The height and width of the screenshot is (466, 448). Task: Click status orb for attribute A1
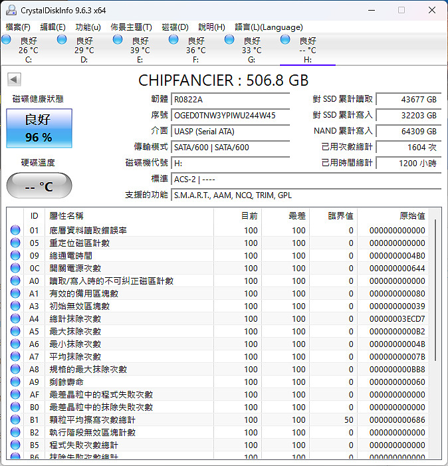pos(15,293)
